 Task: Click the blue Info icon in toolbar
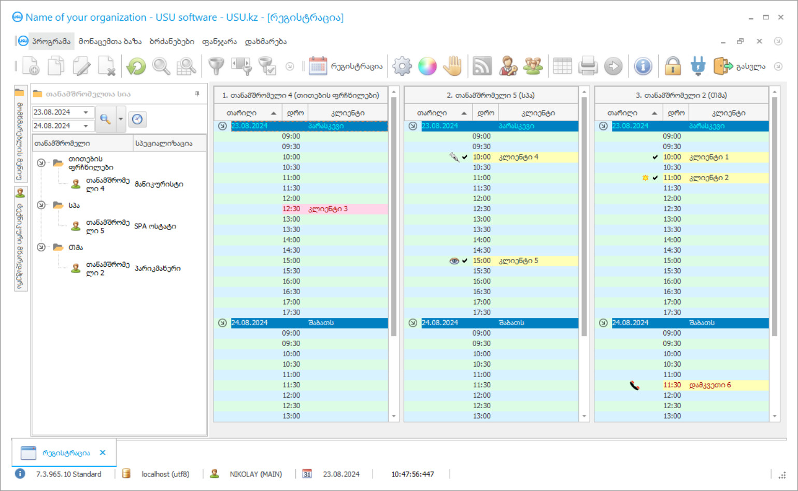643,66
